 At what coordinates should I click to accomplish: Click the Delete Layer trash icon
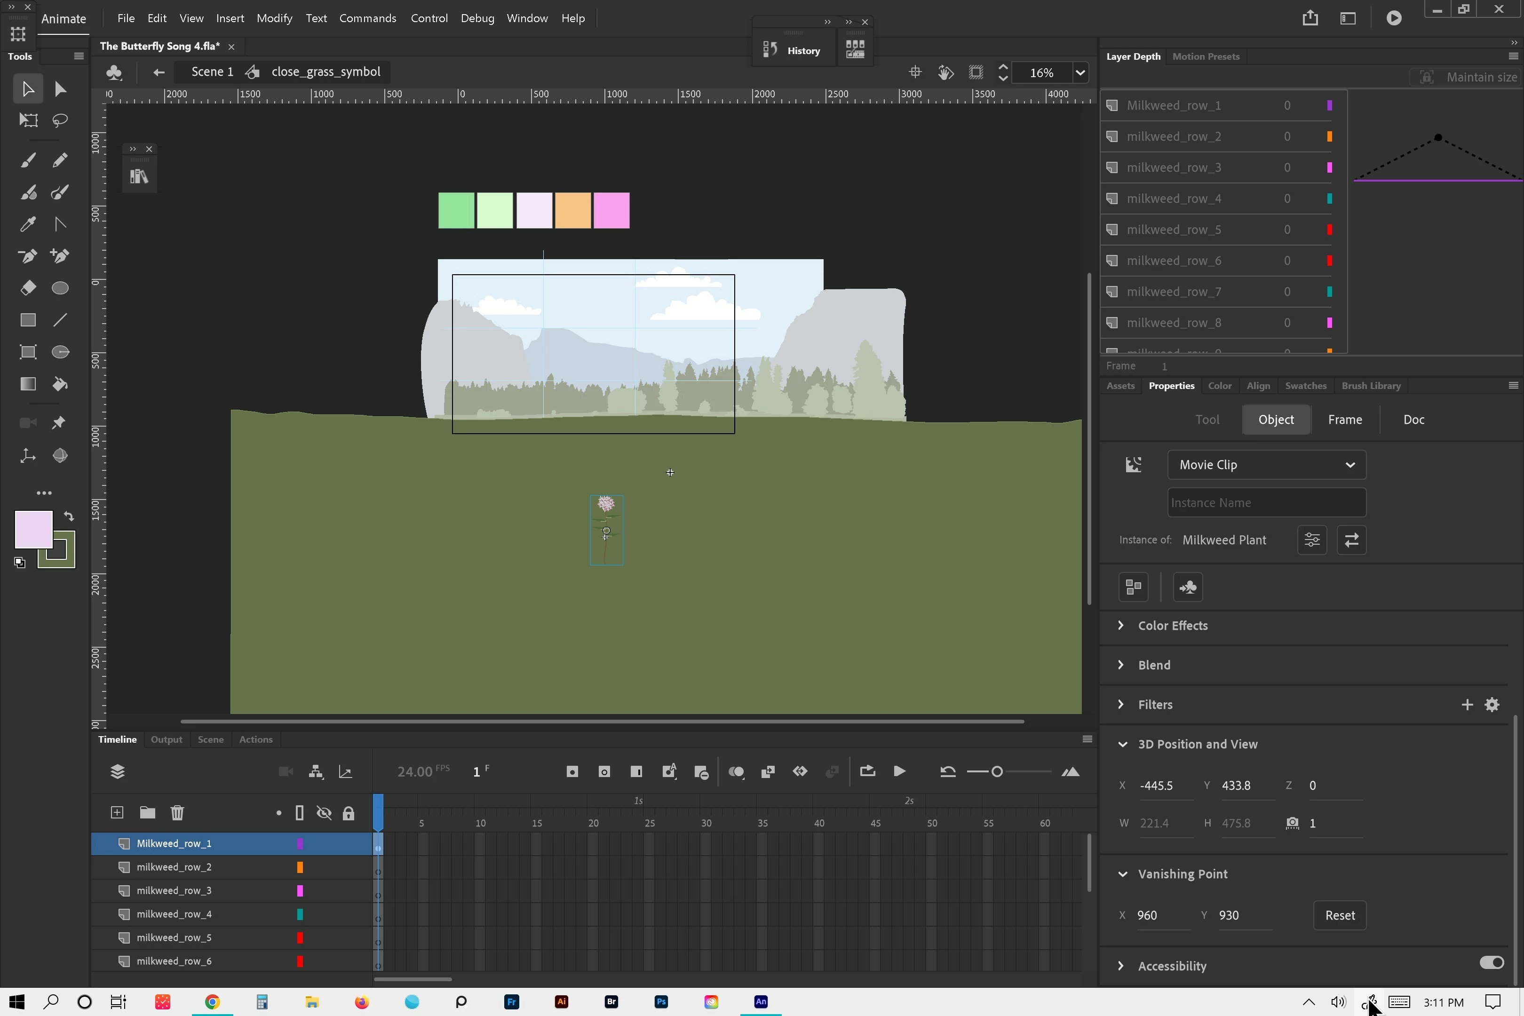click(177, 812)
